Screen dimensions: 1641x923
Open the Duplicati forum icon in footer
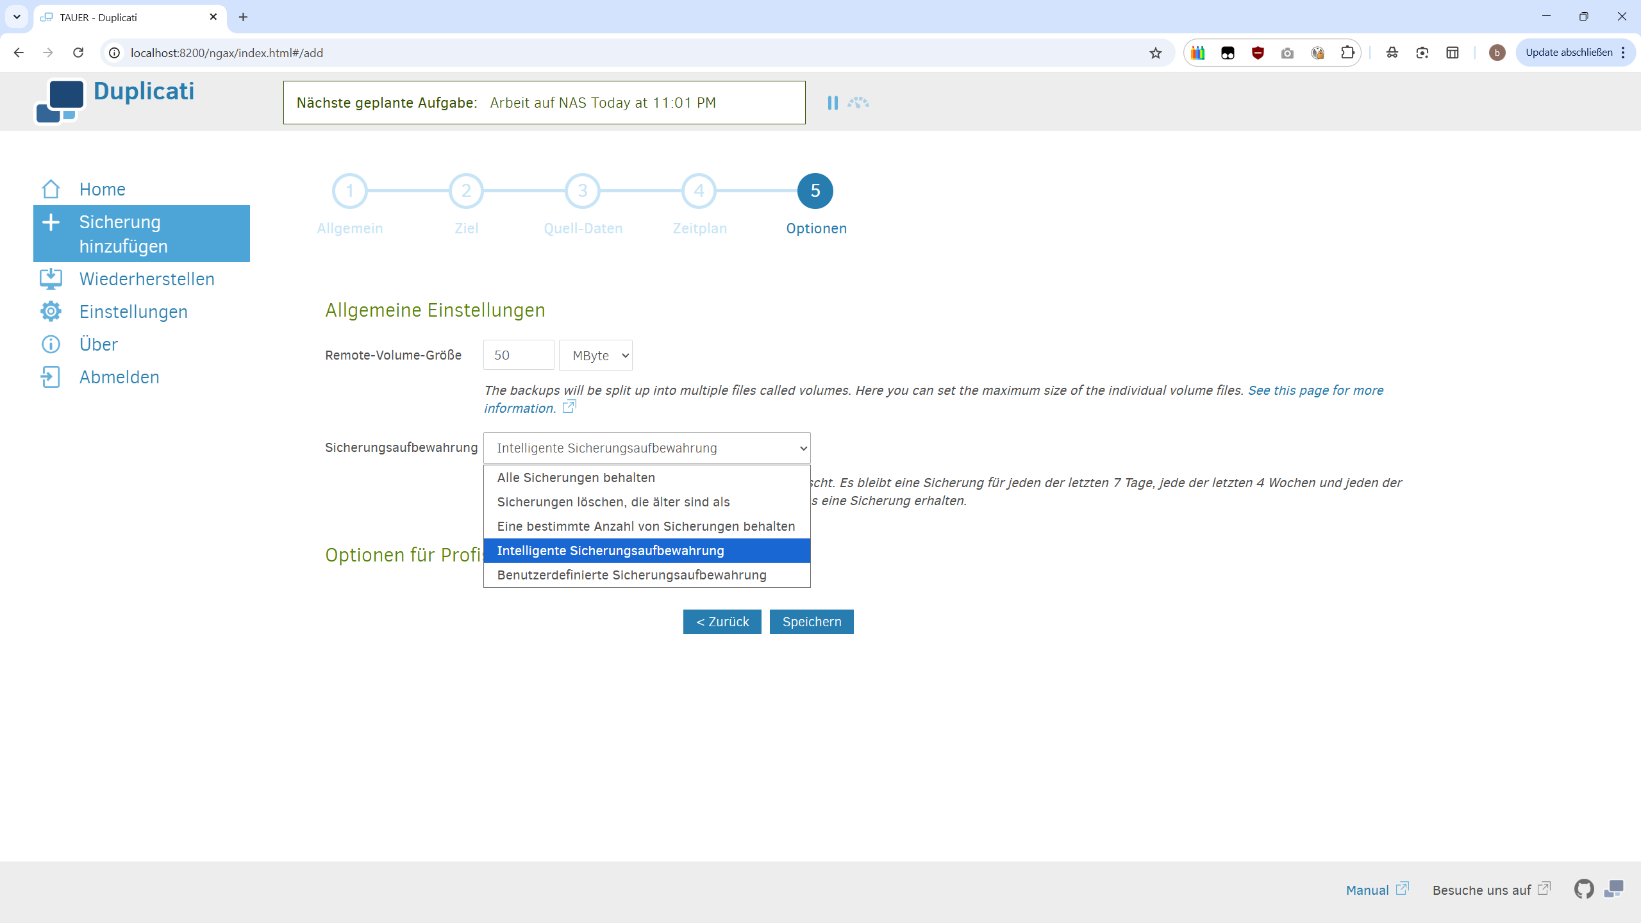coord(1613,889)
